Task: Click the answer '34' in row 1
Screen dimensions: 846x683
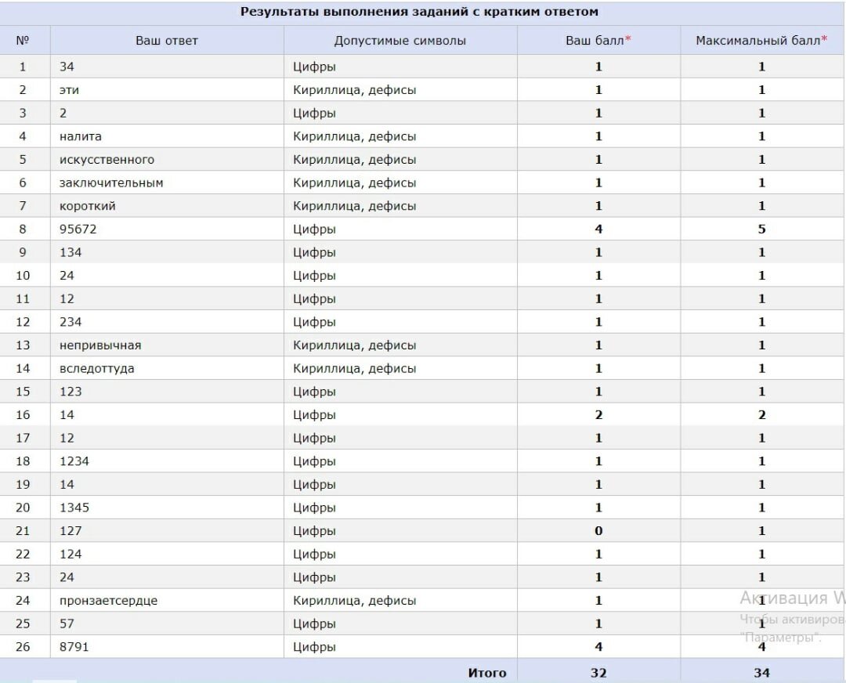Action: tap(67, 67)
